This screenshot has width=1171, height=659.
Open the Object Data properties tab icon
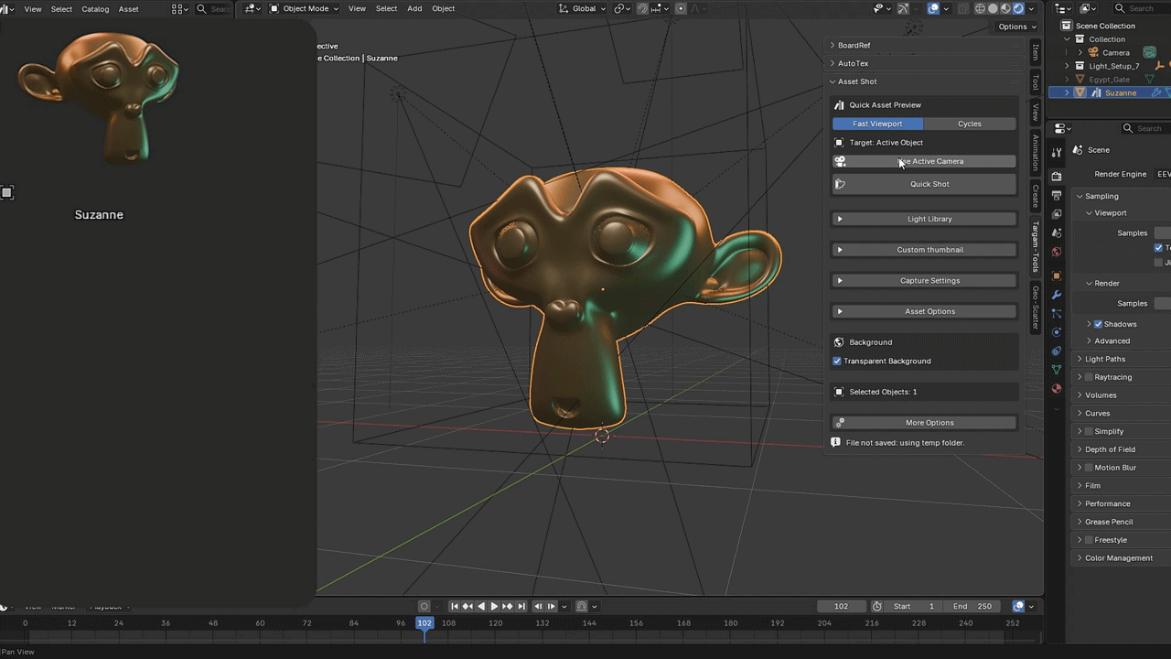1057,370
